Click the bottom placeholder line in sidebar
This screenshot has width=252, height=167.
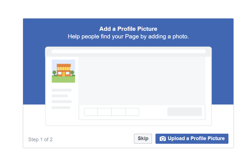point(61,108)
